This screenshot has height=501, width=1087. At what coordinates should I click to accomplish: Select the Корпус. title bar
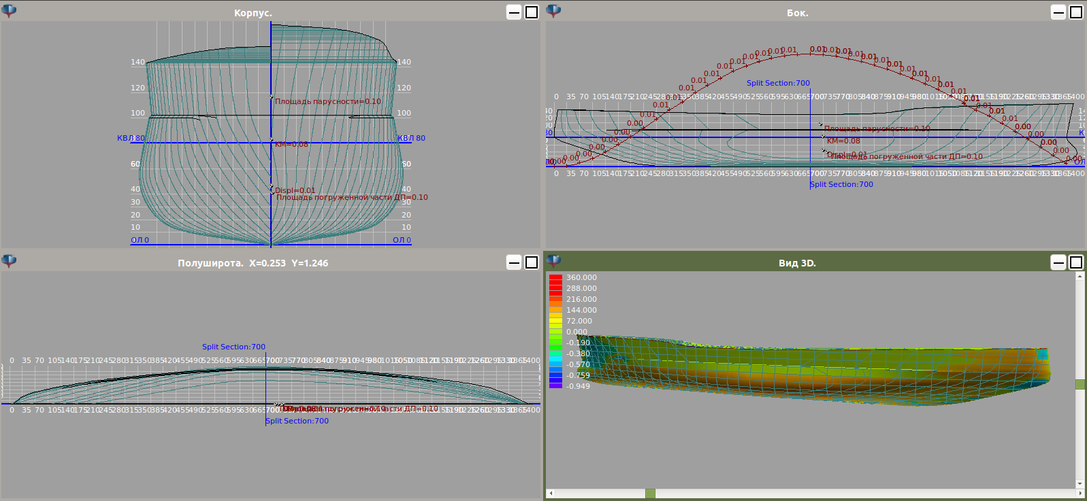point(253,13)
